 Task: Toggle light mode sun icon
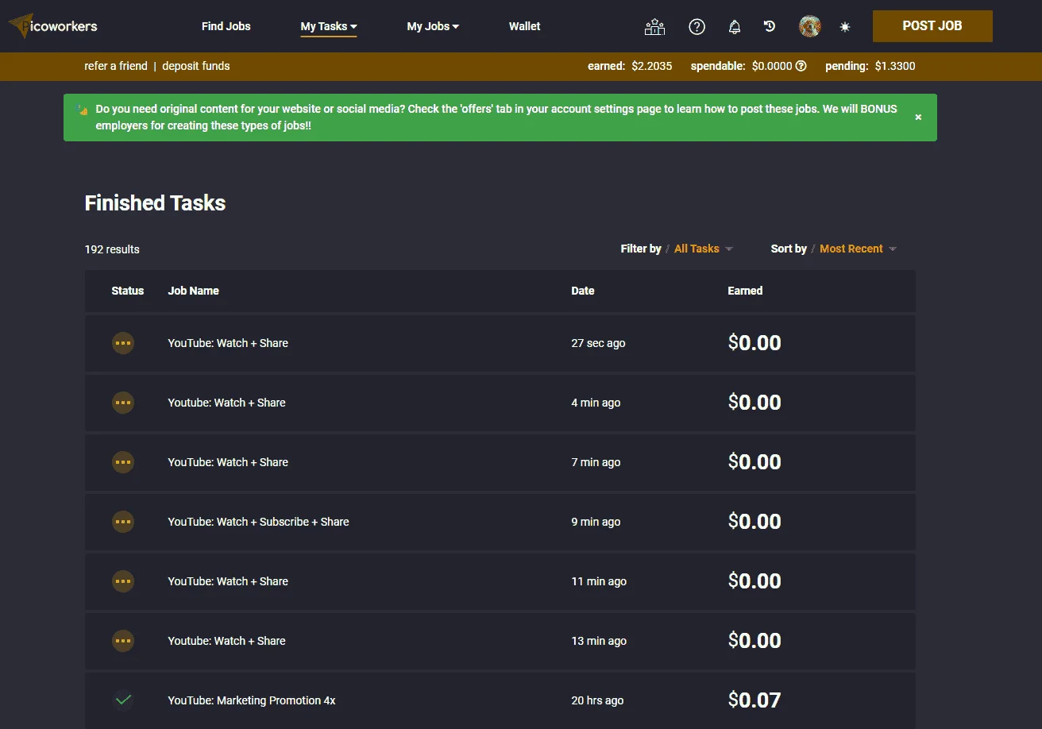845,27
